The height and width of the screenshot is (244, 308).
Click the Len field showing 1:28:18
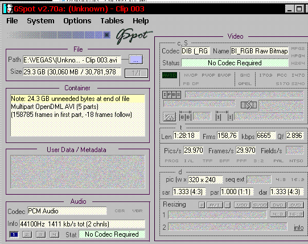pyautogui.click(x=186, y=136)
